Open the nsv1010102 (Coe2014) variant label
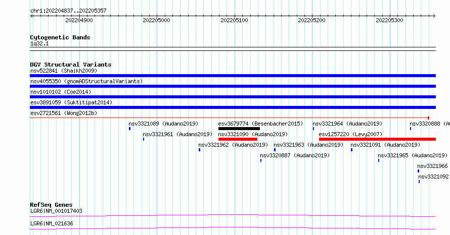 61,92
